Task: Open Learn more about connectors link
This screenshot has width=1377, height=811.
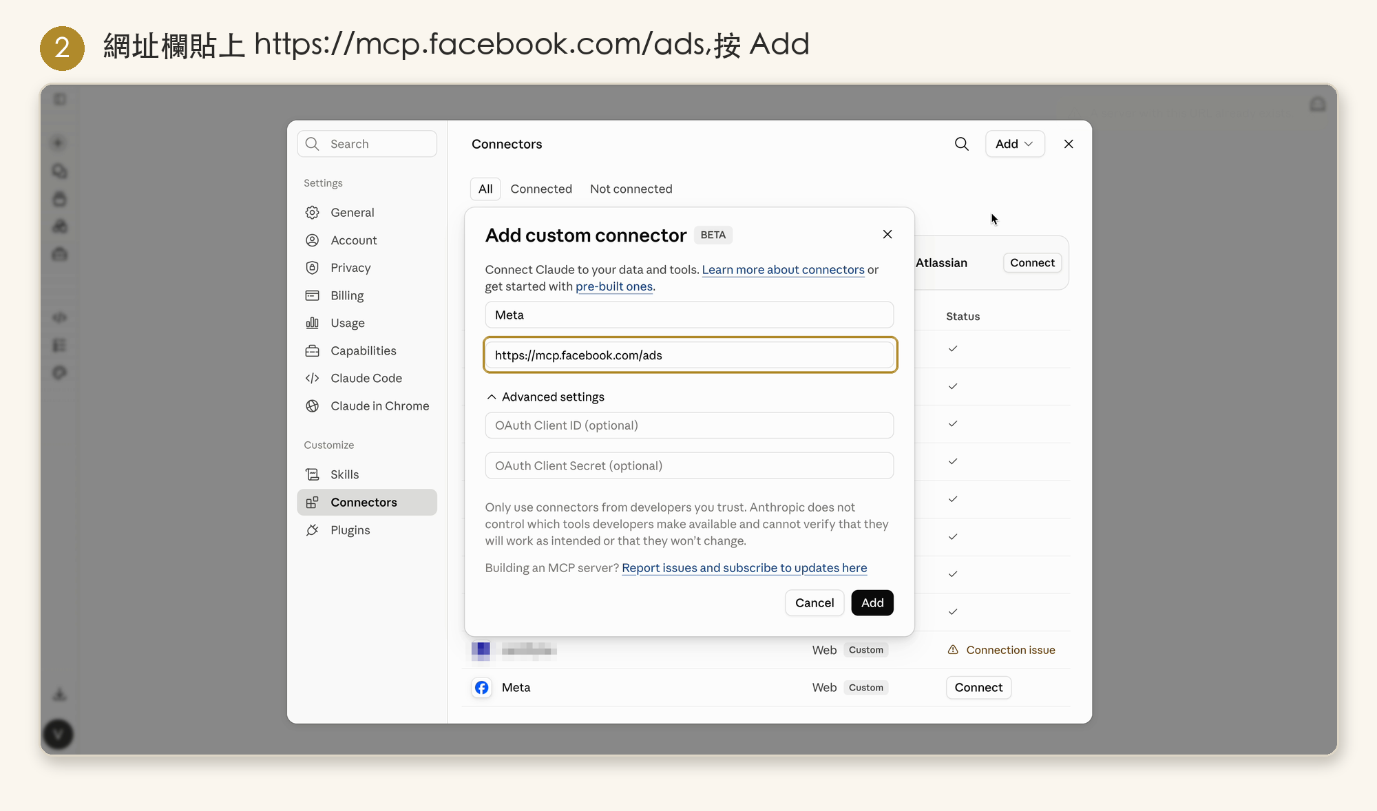Action: coord(783,270)
